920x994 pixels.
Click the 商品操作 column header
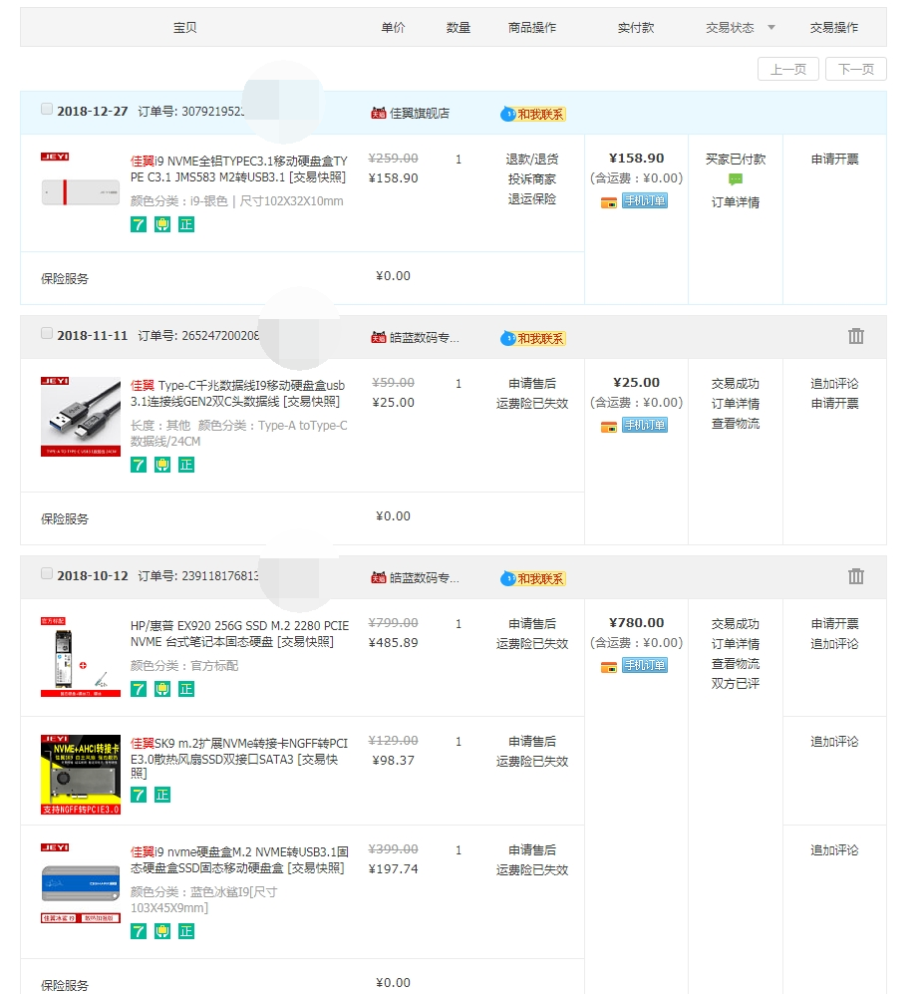pyautogui.click(x=532, y=27)
